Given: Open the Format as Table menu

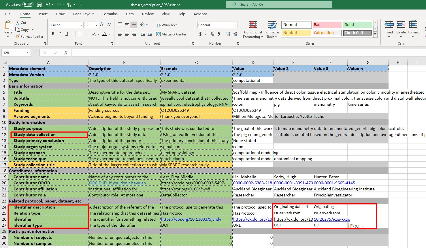Looking at the screenshot, I should coord(272,30).
